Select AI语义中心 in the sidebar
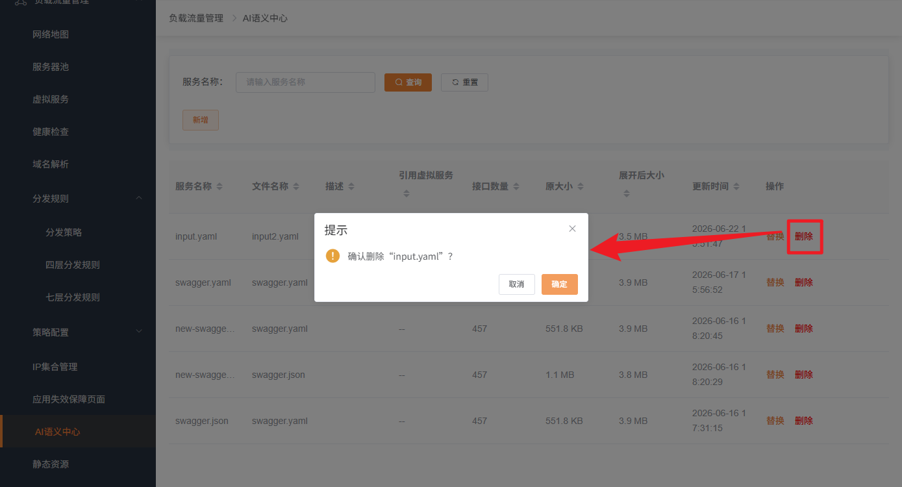The image size is (902, 487). pos(78,432)
